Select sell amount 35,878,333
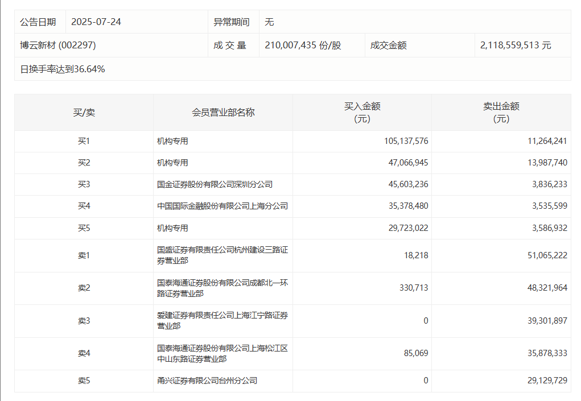This screenshot has width=581, height=401. (x=547, y=353)
